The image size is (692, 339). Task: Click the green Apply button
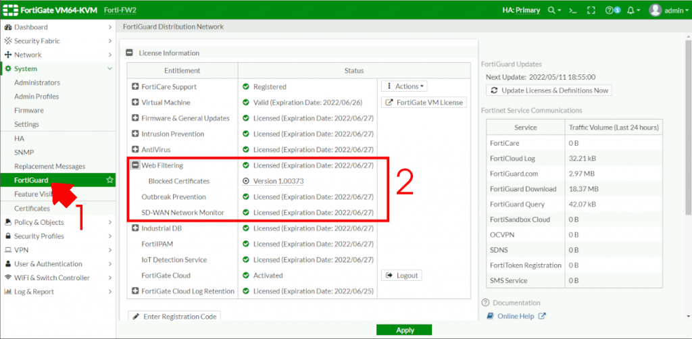(404, 330)
